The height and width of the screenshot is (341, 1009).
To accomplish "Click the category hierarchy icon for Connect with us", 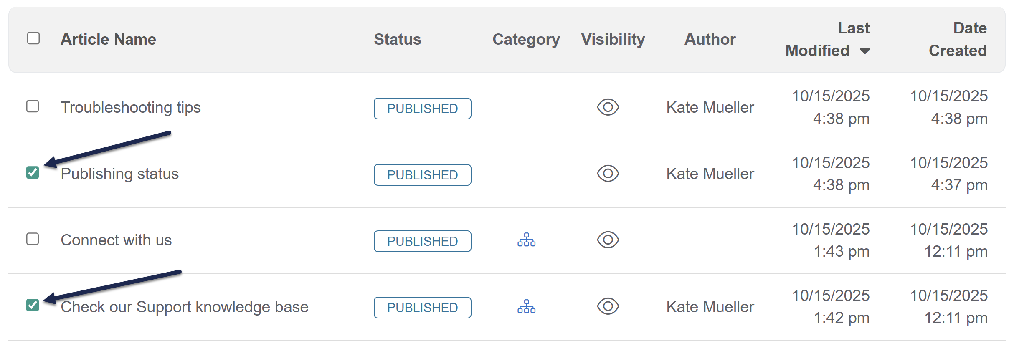I will 526,240.
